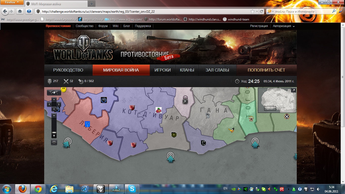Open the МИРОВАЯ ВОЙНА tab
Image resolution: width=345 pixels, height=194 pixels.
tap(121, 70)
